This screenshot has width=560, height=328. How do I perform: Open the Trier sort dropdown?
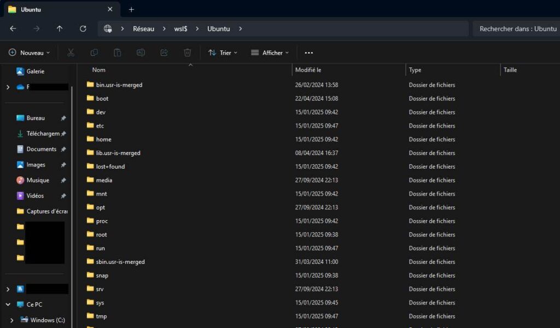[x=223, y=53]
